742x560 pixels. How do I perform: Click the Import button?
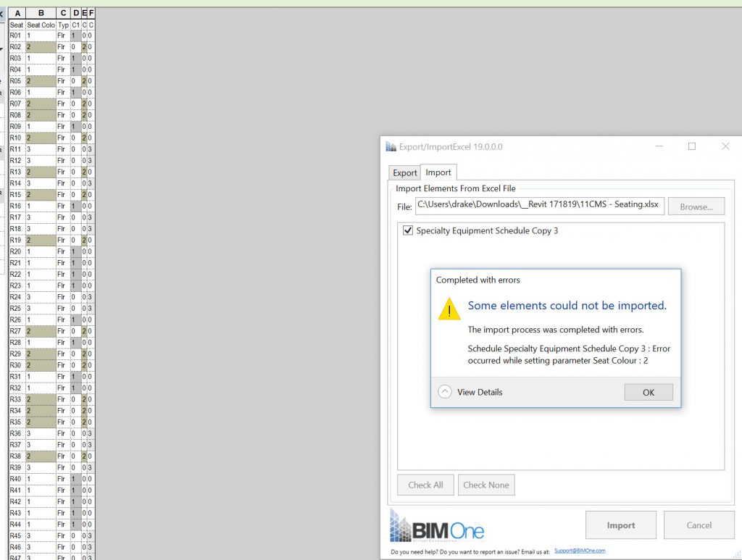[620, 525]
